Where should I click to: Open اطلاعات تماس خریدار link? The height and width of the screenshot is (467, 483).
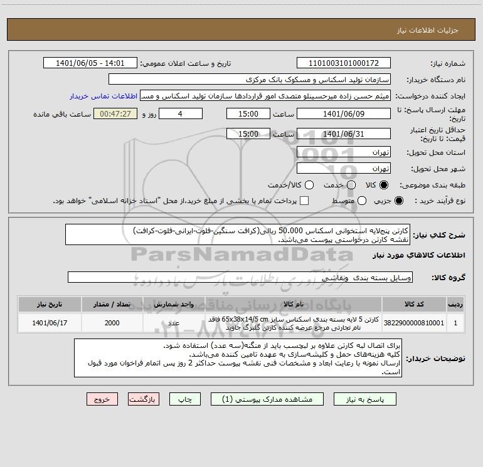[x=103, y=96]
